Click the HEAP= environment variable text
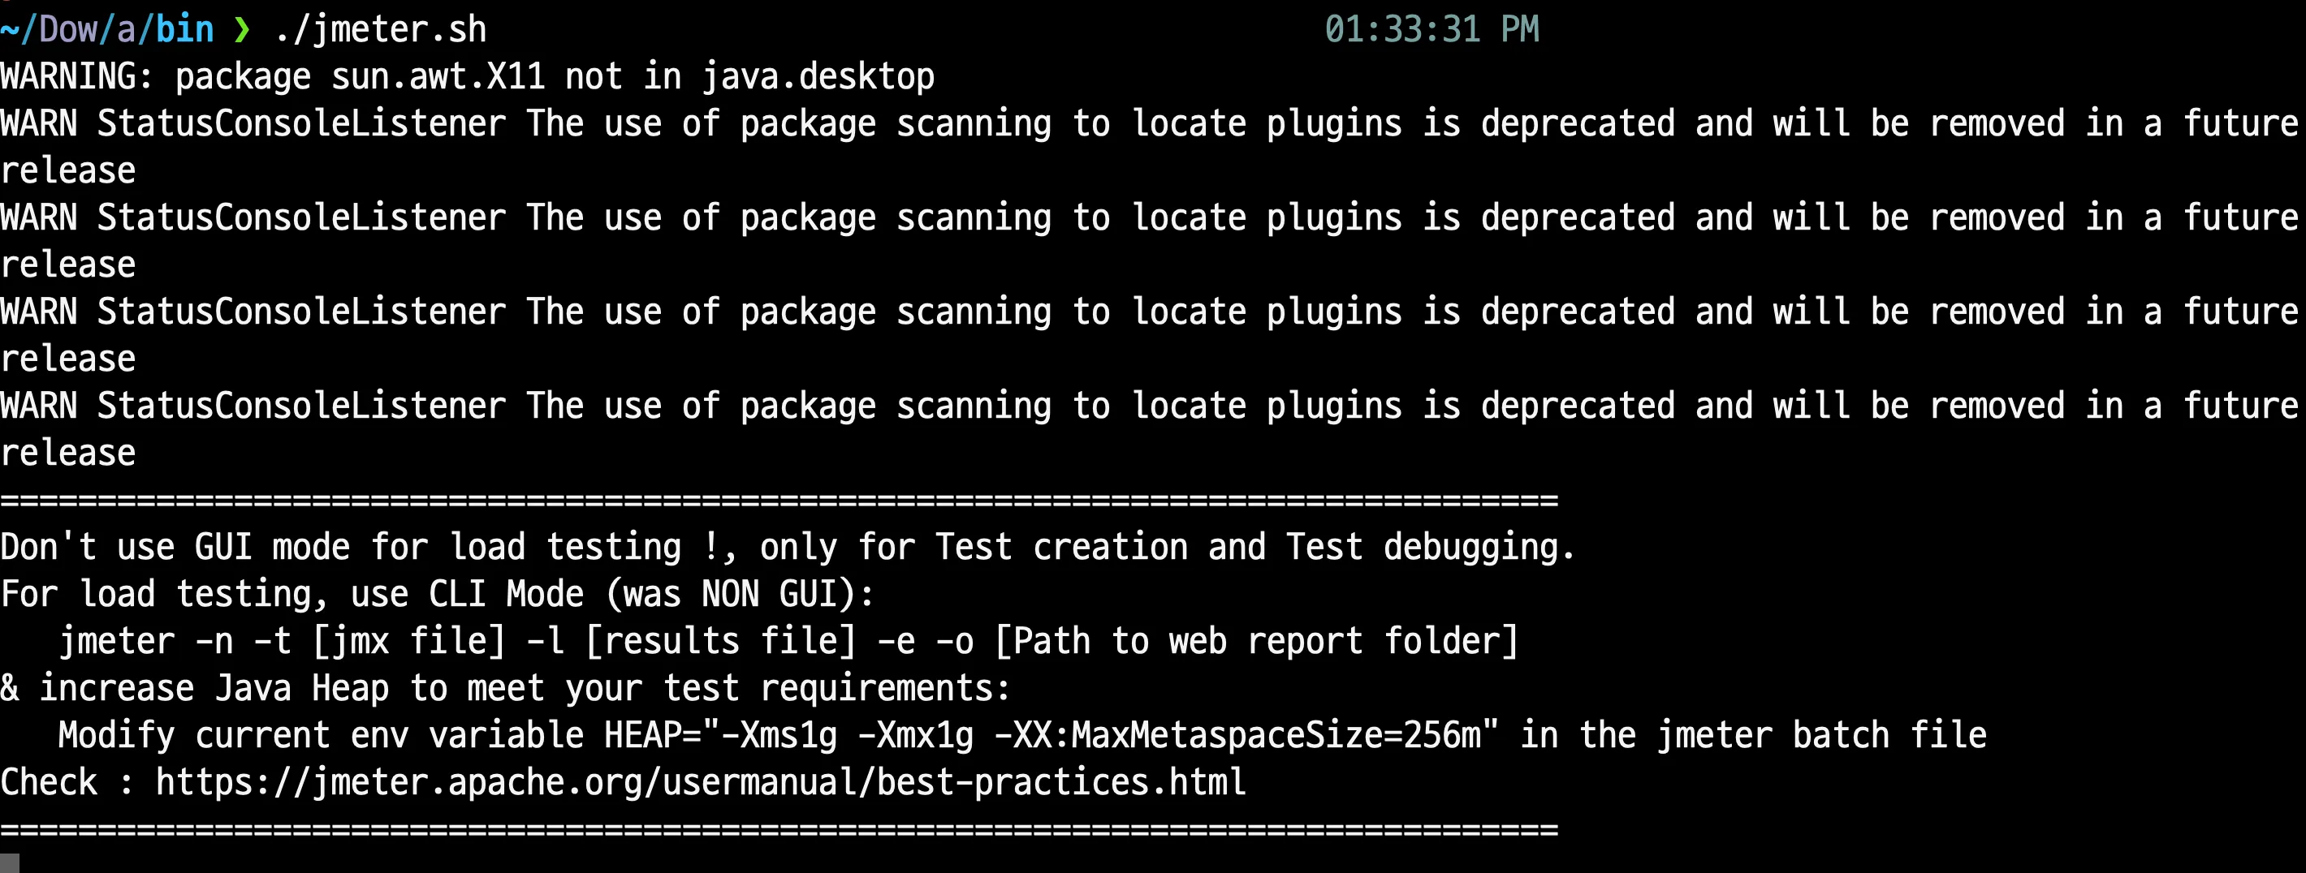The image size is (2306, 873). pyautogui.click(x=652, y=736)
